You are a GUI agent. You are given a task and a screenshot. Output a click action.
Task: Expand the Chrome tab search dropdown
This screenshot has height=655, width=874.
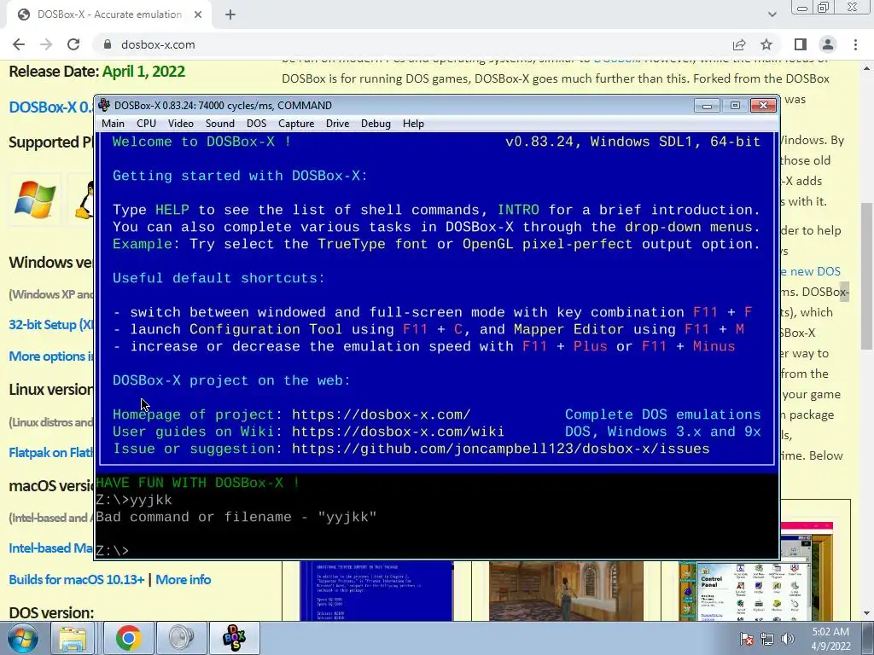(772, 14)
